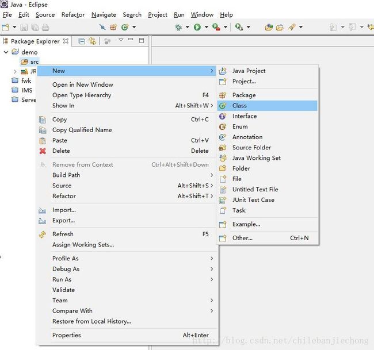The image size is (374, 350).
Task: Click Import... in context menu
Action: coord(127,210)
